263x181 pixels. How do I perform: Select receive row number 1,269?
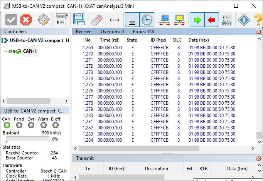[x=159, y=48]
